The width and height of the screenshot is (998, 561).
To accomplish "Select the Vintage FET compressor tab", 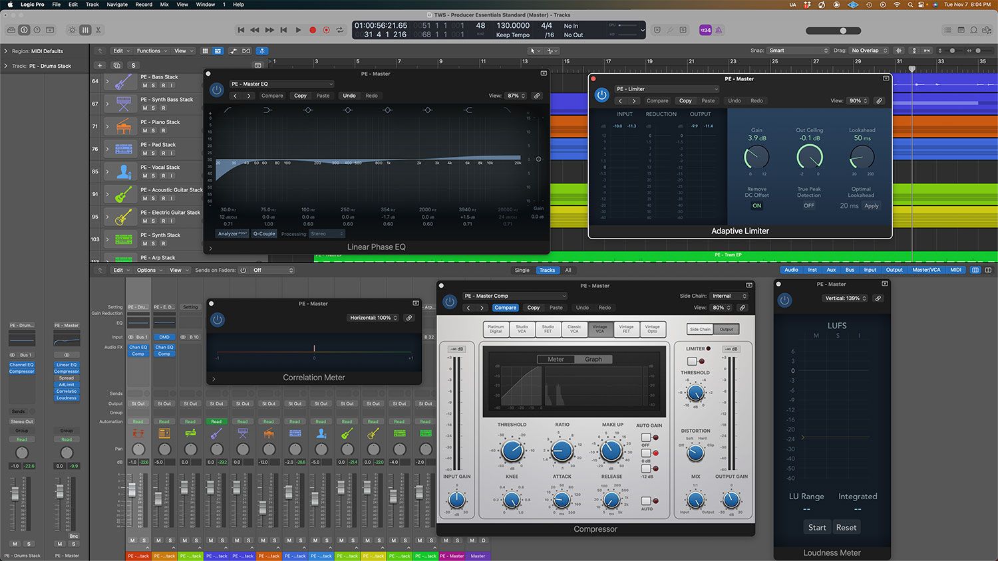I will pos(626,329).
